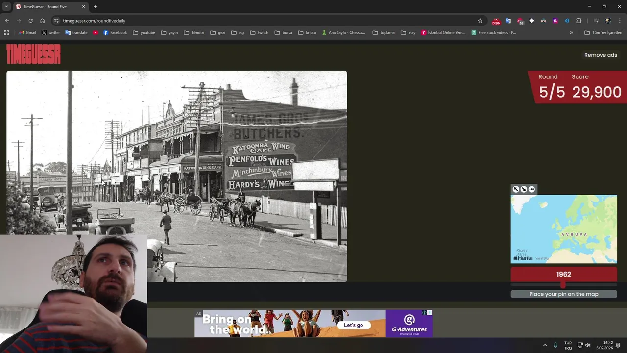Open the red 2420d extension

(x=496, y=21)
